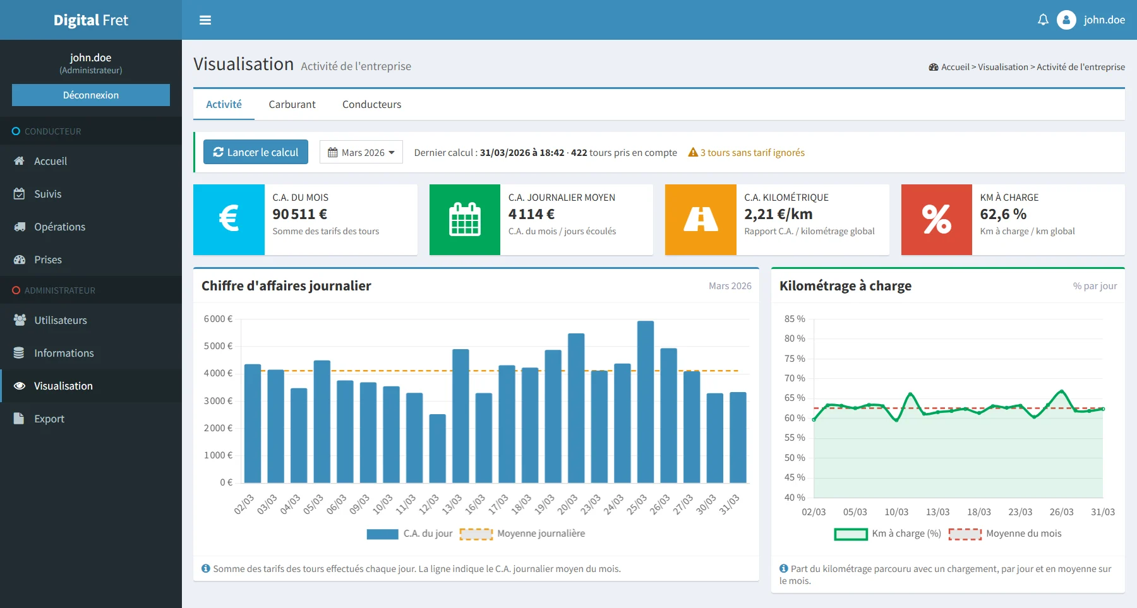The width and height of the screenshot is (1137, 608).
Task: Click the truck icon beside Opérations
Action: [20, 227]
